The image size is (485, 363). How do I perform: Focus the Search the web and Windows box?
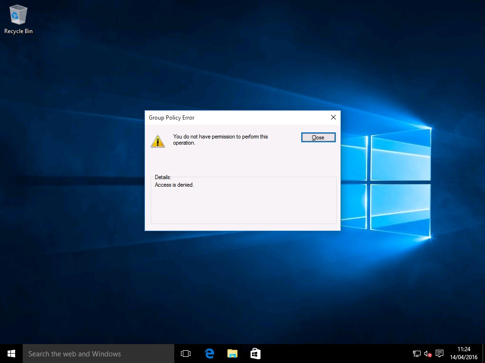(x=99, y=354)
